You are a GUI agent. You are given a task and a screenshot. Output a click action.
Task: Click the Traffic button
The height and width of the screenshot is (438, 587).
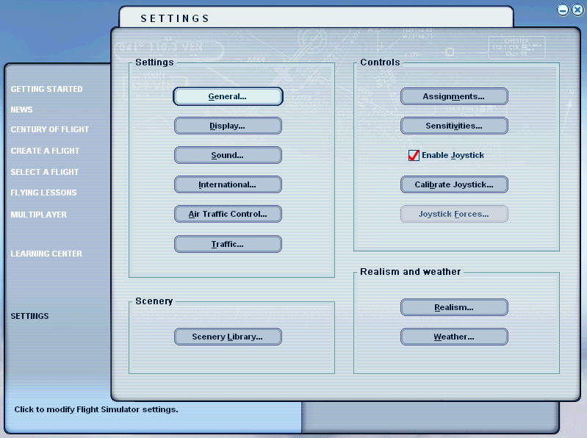228,244
